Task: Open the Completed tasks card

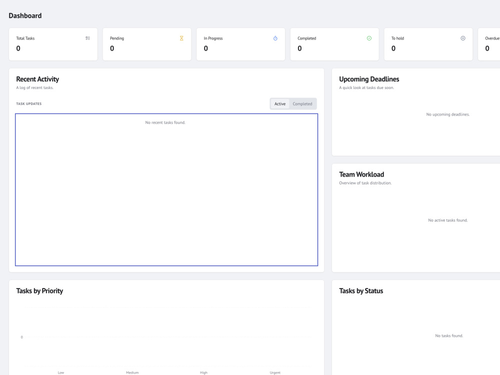Action: [334, 44]
